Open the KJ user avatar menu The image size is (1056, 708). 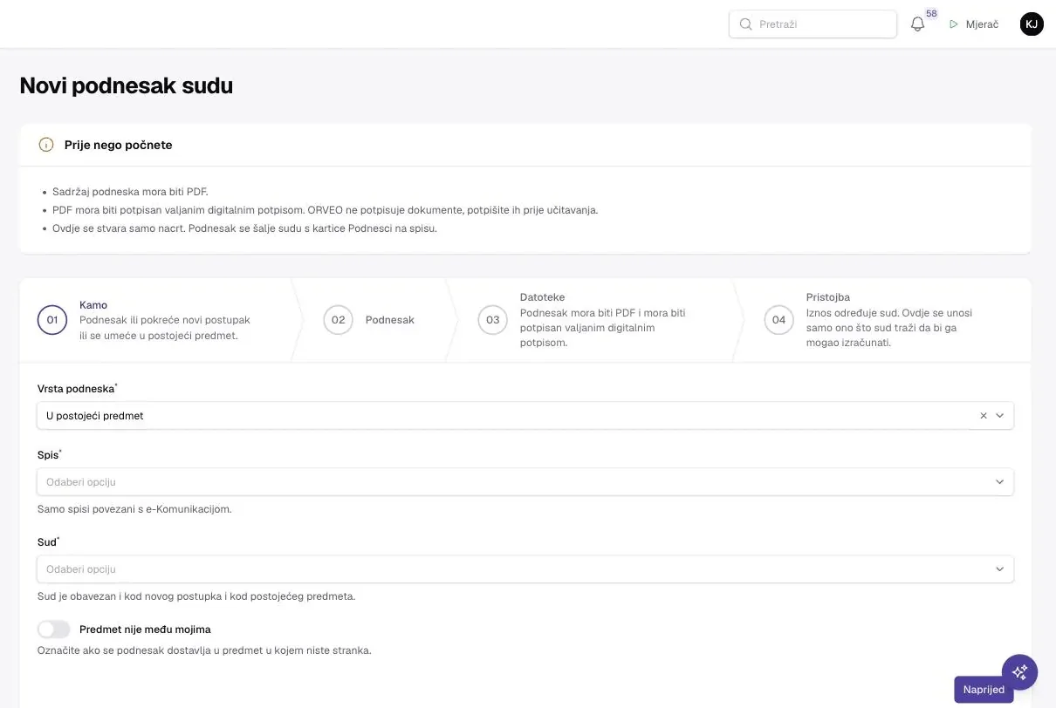pos(1032,24)
